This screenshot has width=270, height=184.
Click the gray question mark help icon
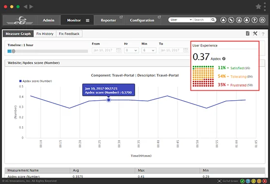[263, 34]
